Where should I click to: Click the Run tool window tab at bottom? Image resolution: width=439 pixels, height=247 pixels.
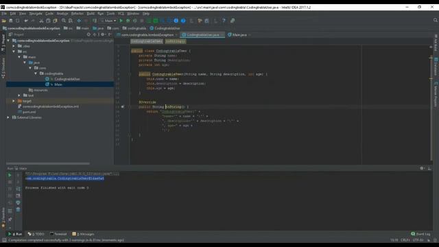[x=15, y=234]
